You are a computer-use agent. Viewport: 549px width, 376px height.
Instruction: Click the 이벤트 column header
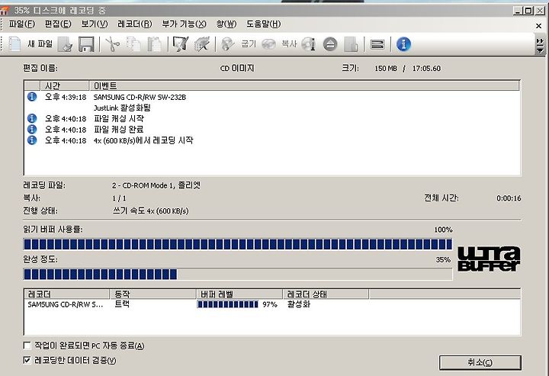pos(304,85)
